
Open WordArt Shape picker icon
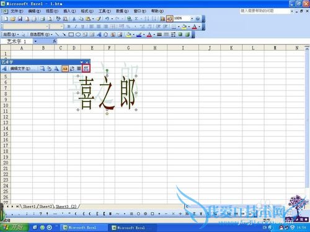pos(56,69)
